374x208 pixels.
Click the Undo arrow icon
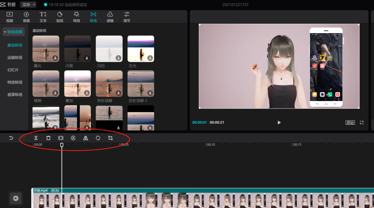click(x=11, y=138)
